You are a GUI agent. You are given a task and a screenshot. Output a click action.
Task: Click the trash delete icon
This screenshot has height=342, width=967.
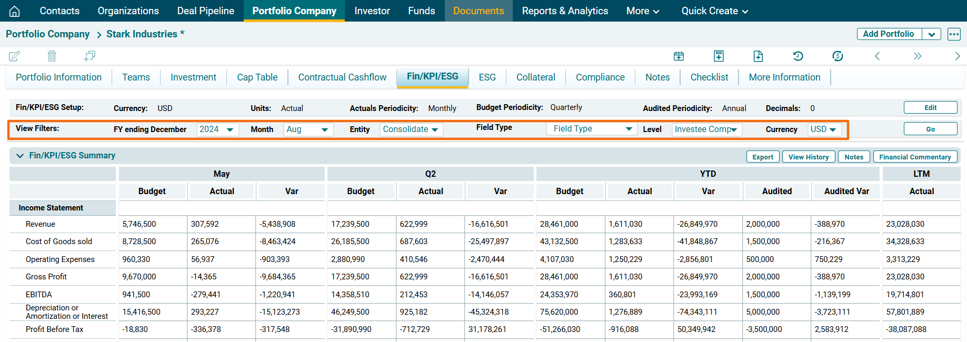click(x=52, y=56)
